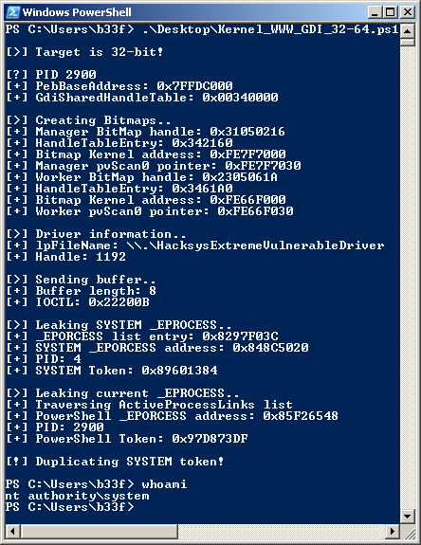The width and height of the screenshot is (421, 545).
Task: Click the vertical scrollbar thumb at top
Action: tap(407, 42)
